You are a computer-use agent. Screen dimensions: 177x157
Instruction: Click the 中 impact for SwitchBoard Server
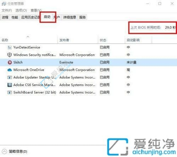(128, 92)
